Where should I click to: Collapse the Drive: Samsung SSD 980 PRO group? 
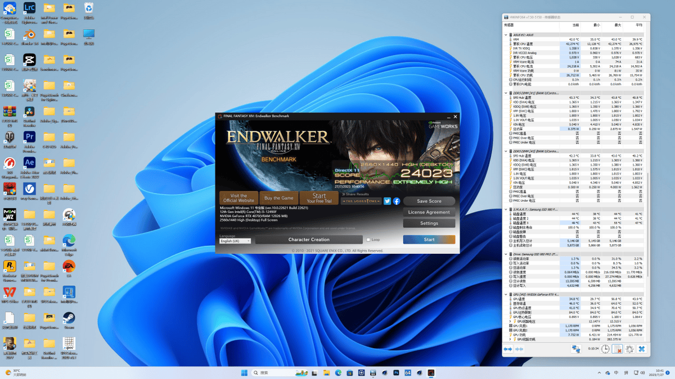tap(507, 254)
